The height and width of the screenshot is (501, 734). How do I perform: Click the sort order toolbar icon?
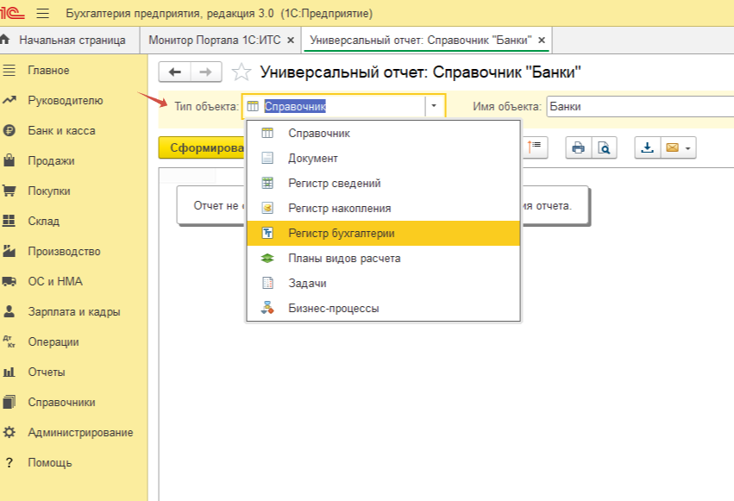coord(534,147)
